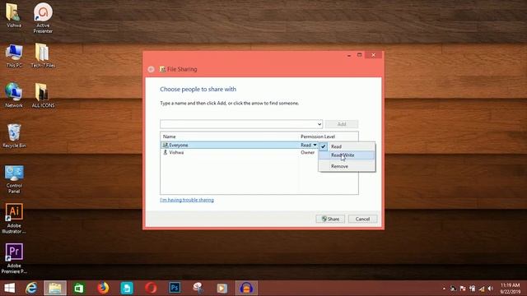This screenshot has width=527, height=296.
Task: Open File Explorer in the taskbar
Action: pos(55,288)
